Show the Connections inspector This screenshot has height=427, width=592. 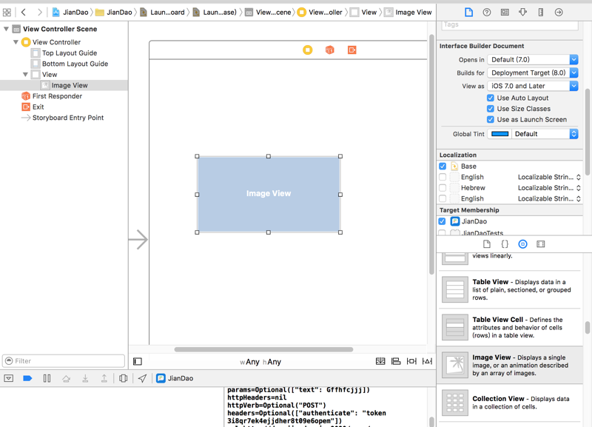tap(559, 13)
